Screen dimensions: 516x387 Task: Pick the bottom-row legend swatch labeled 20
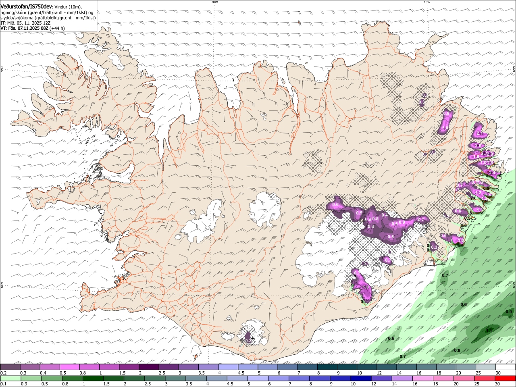(464, 378)
